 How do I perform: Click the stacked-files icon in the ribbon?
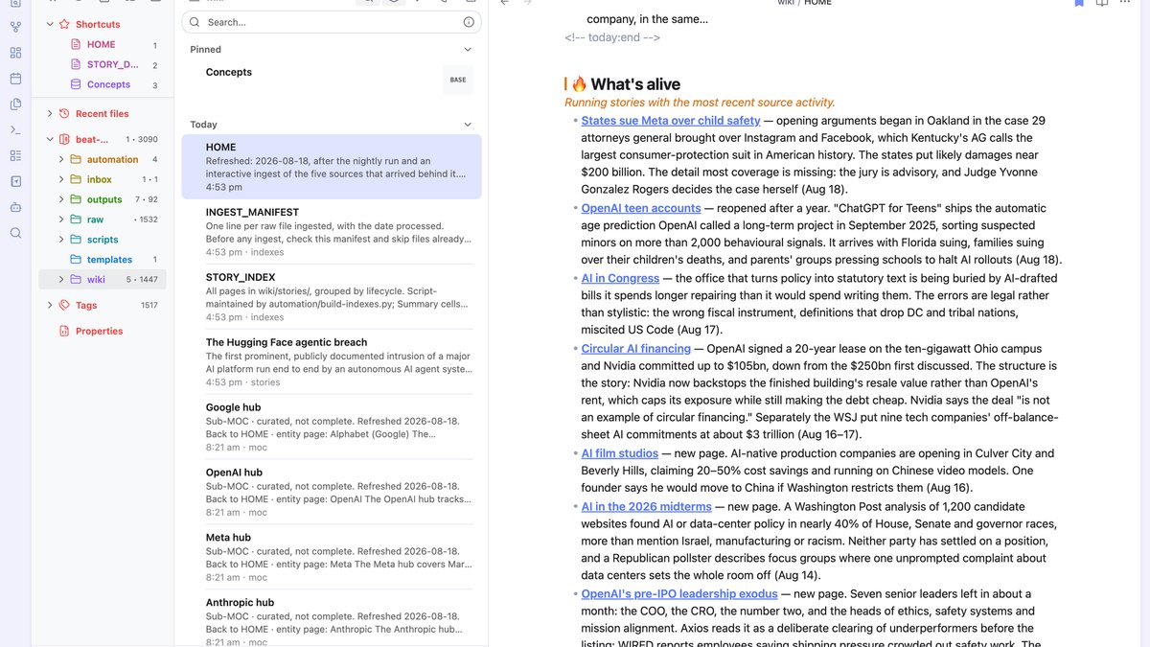click(15, 104)
